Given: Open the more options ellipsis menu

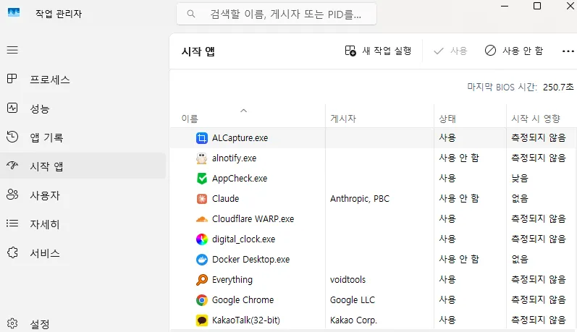Looking at the screenshot, I should (x=568, y=51).
